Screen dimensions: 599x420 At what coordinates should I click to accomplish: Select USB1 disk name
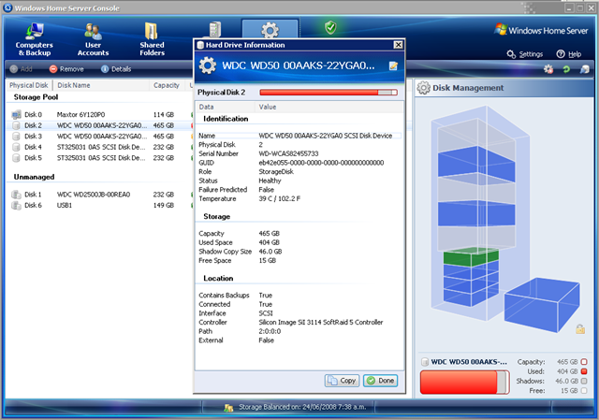coord(65,206)
